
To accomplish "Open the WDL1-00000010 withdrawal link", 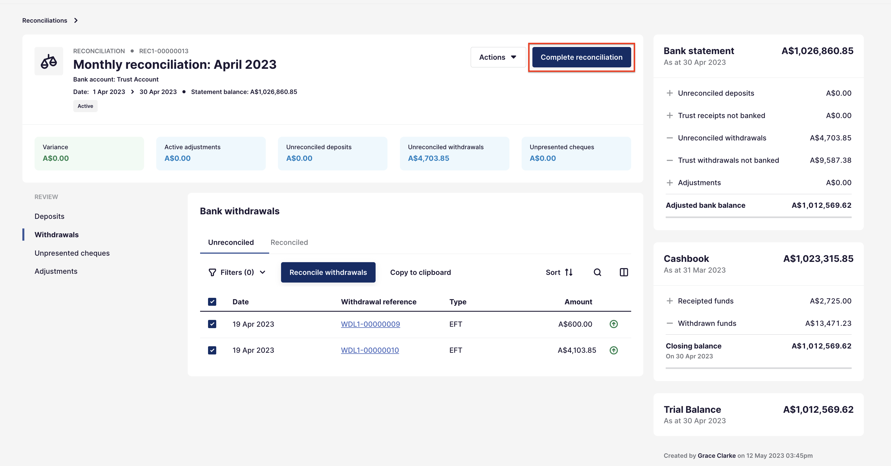I will pyautogui.click(x=370, y=350).
